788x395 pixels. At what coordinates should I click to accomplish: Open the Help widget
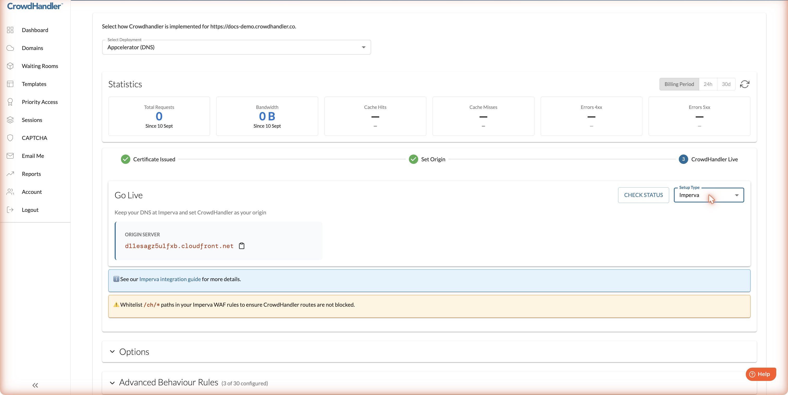761,374
